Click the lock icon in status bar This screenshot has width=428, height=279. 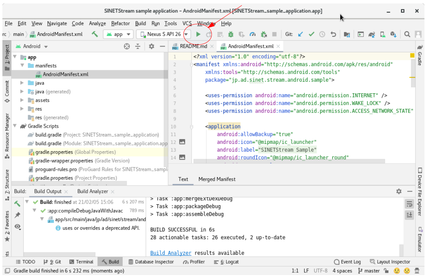click(x=386, y=271)
